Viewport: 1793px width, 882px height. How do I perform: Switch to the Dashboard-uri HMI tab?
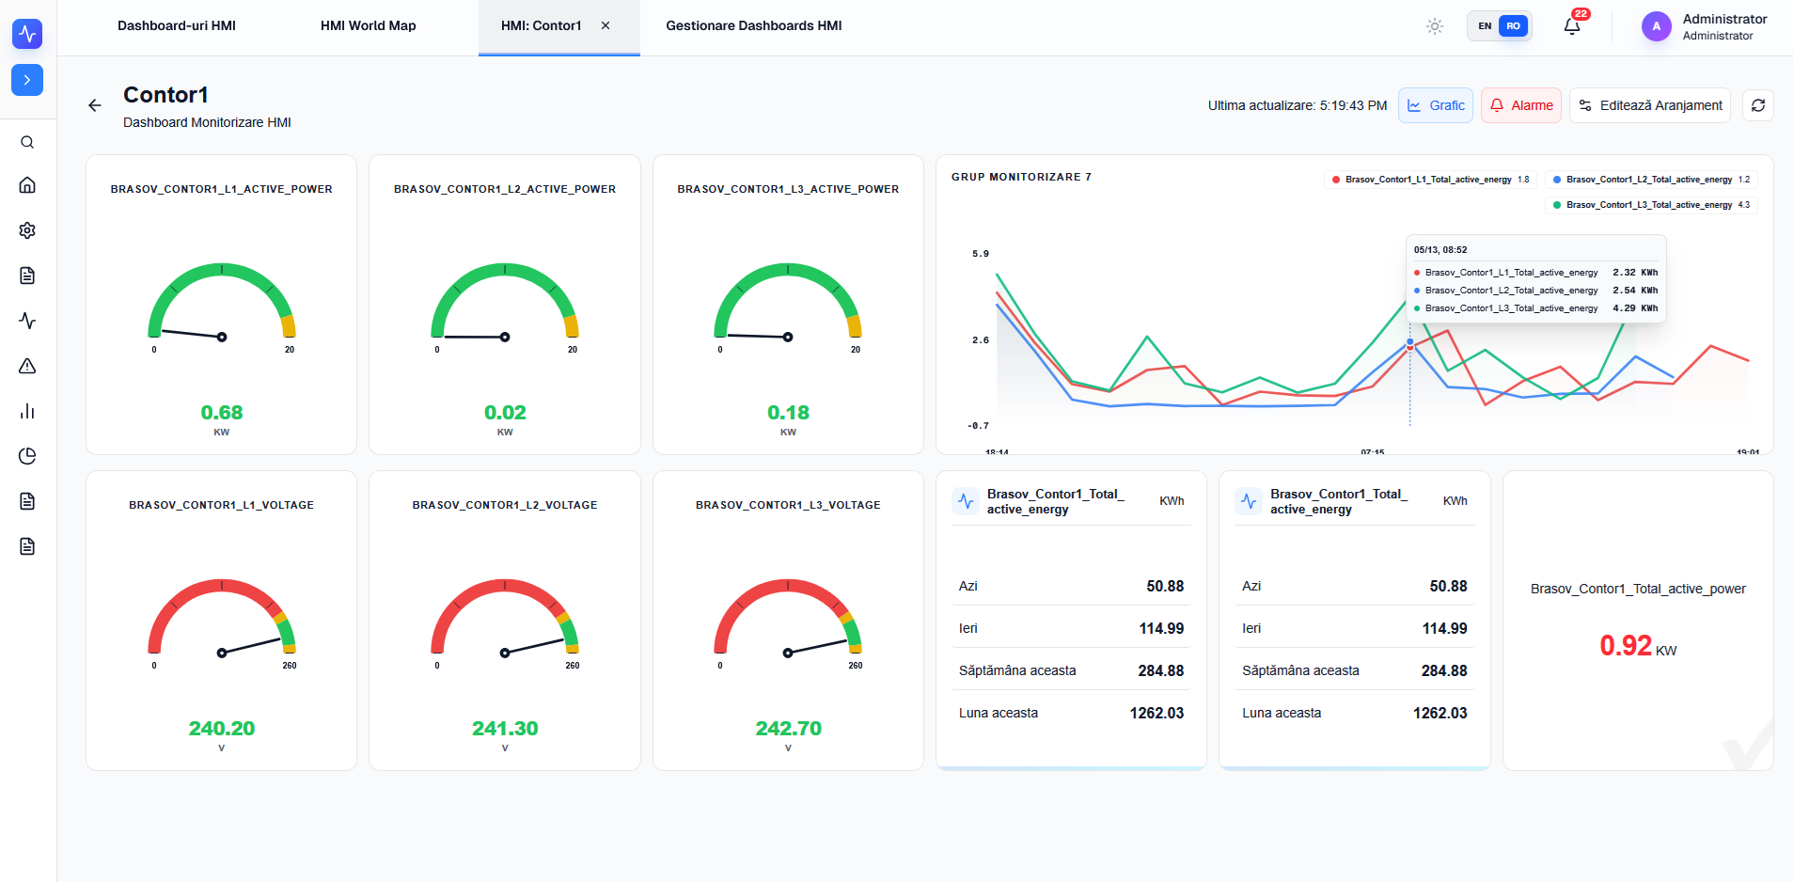(x=177, y=26)
